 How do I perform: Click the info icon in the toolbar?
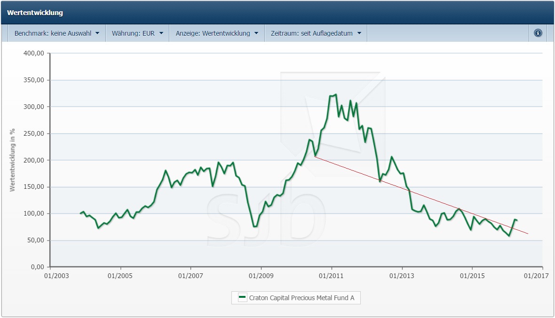(538, 33)
